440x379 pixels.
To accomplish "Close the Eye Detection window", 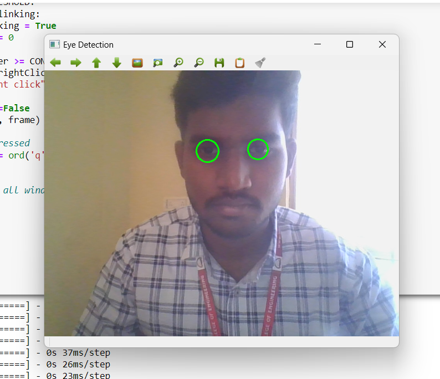I will click(x=382, y=44).
